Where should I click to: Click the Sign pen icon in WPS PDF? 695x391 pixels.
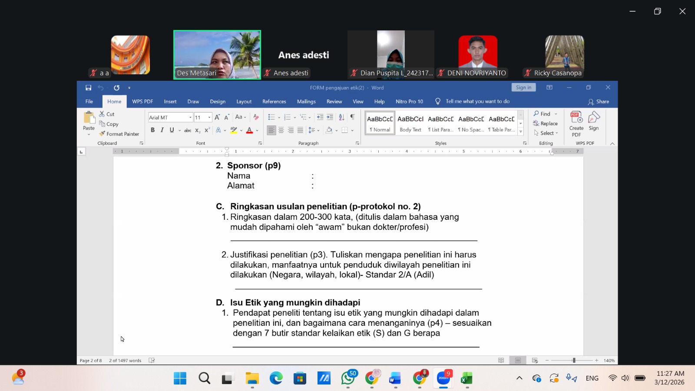594,121
